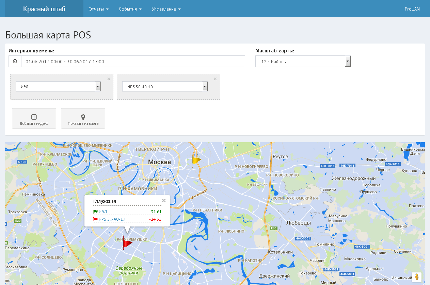Expand the ИЭЛ index selector dropdown
The image size is (430, 285).
tap(98, 86)
